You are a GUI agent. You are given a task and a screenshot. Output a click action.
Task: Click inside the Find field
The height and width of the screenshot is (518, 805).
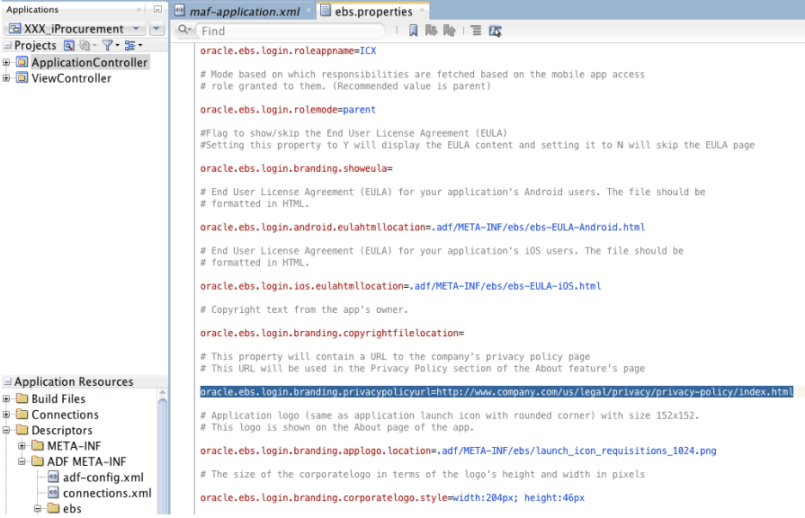coord(290,31)
